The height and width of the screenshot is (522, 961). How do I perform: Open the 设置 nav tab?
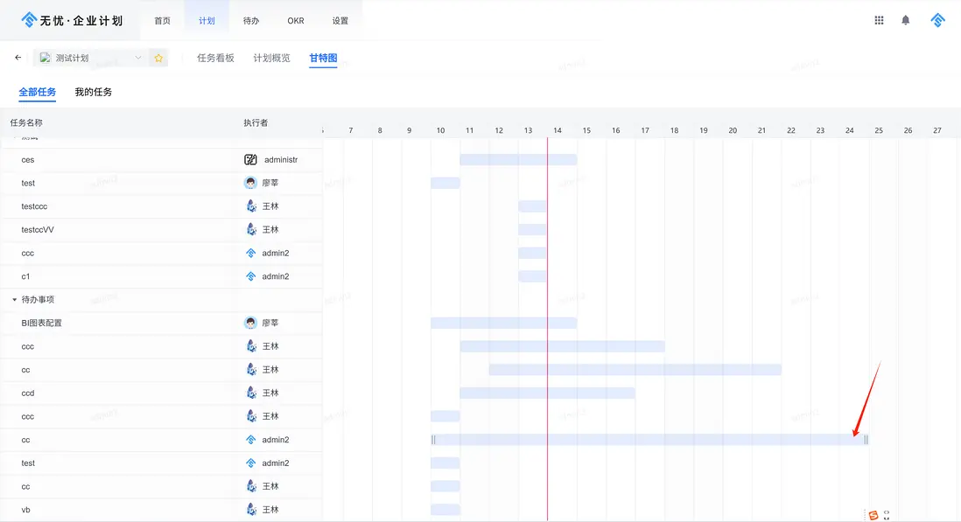[340, 21]
